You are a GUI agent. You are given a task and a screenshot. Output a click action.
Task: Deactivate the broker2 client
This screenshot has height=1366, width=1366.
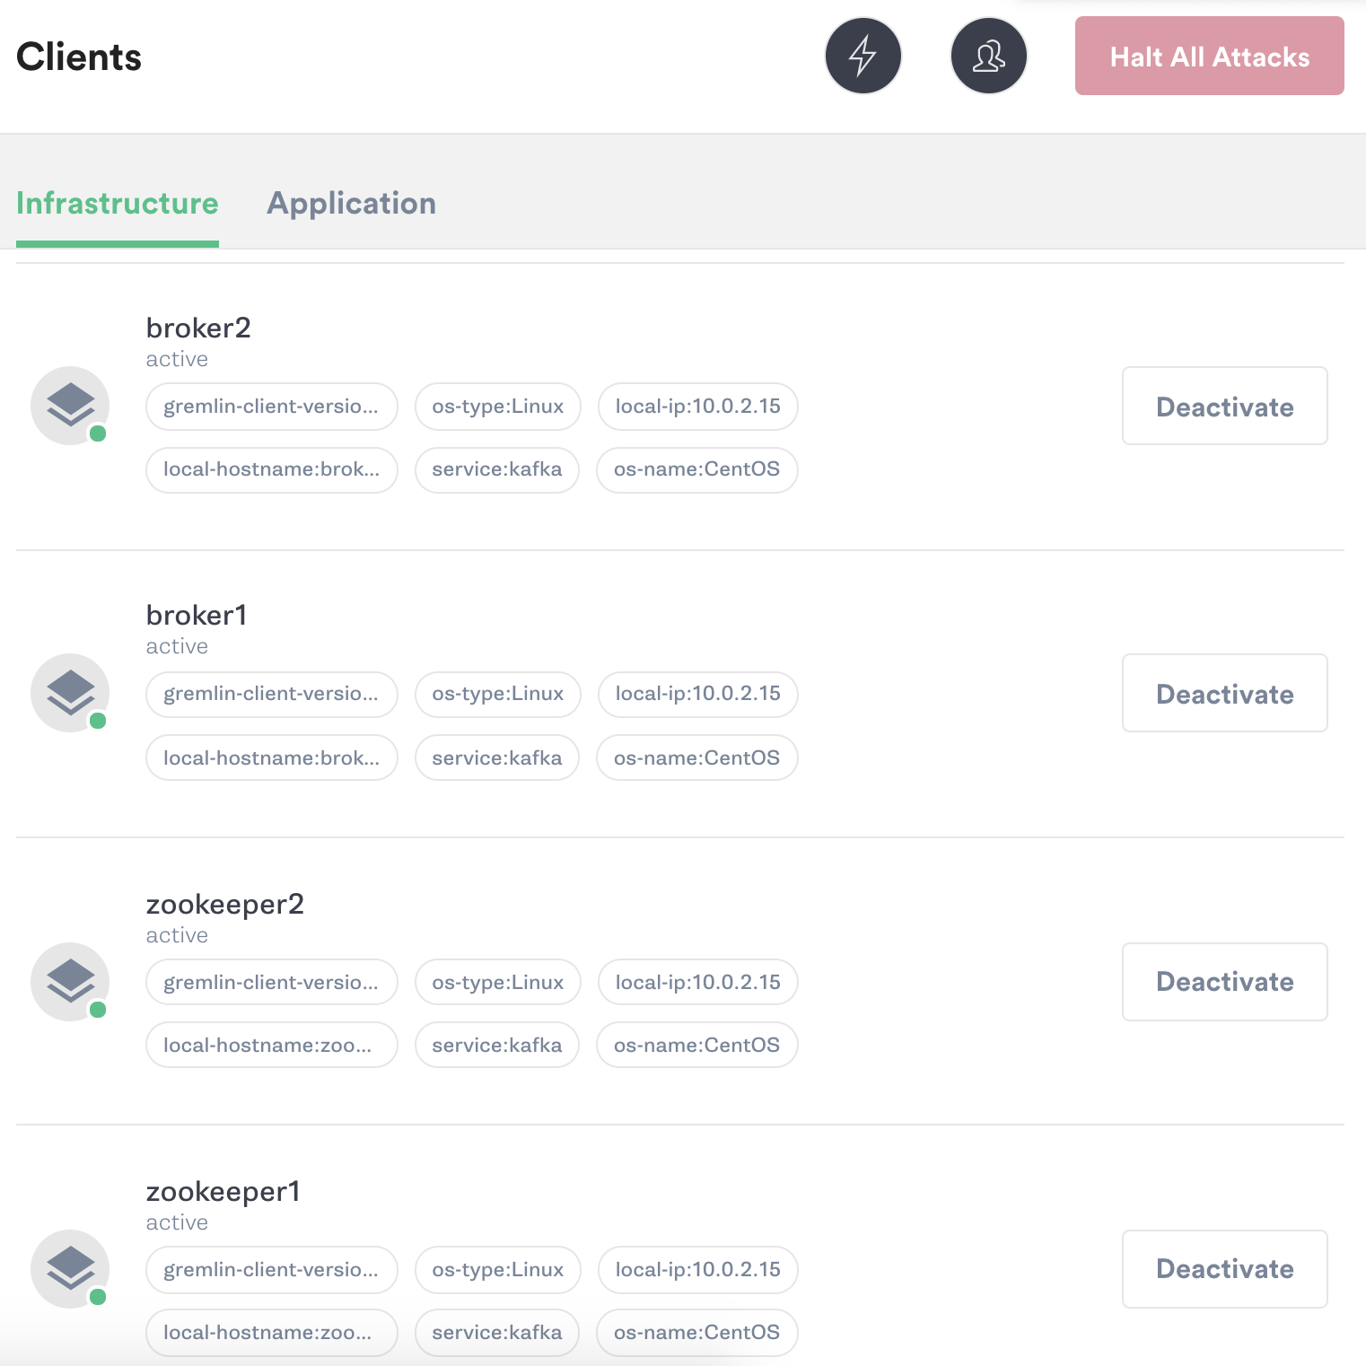click(x=1224, y=406)
